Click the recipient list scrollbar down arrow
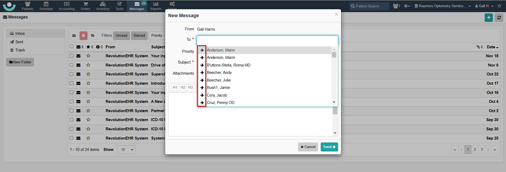The height and width of the screenshot is (172, 506). (x=334, y=102)
